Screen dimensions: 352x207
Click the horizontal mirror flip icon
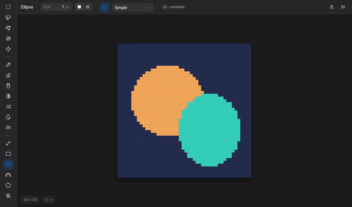point(332,7)
